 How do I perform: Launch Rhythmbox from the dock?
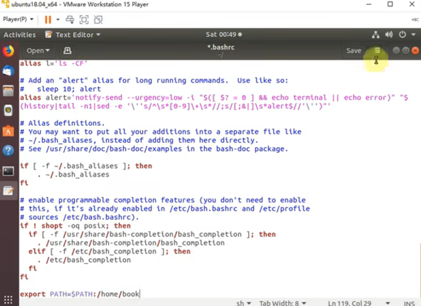pos(8,111)
